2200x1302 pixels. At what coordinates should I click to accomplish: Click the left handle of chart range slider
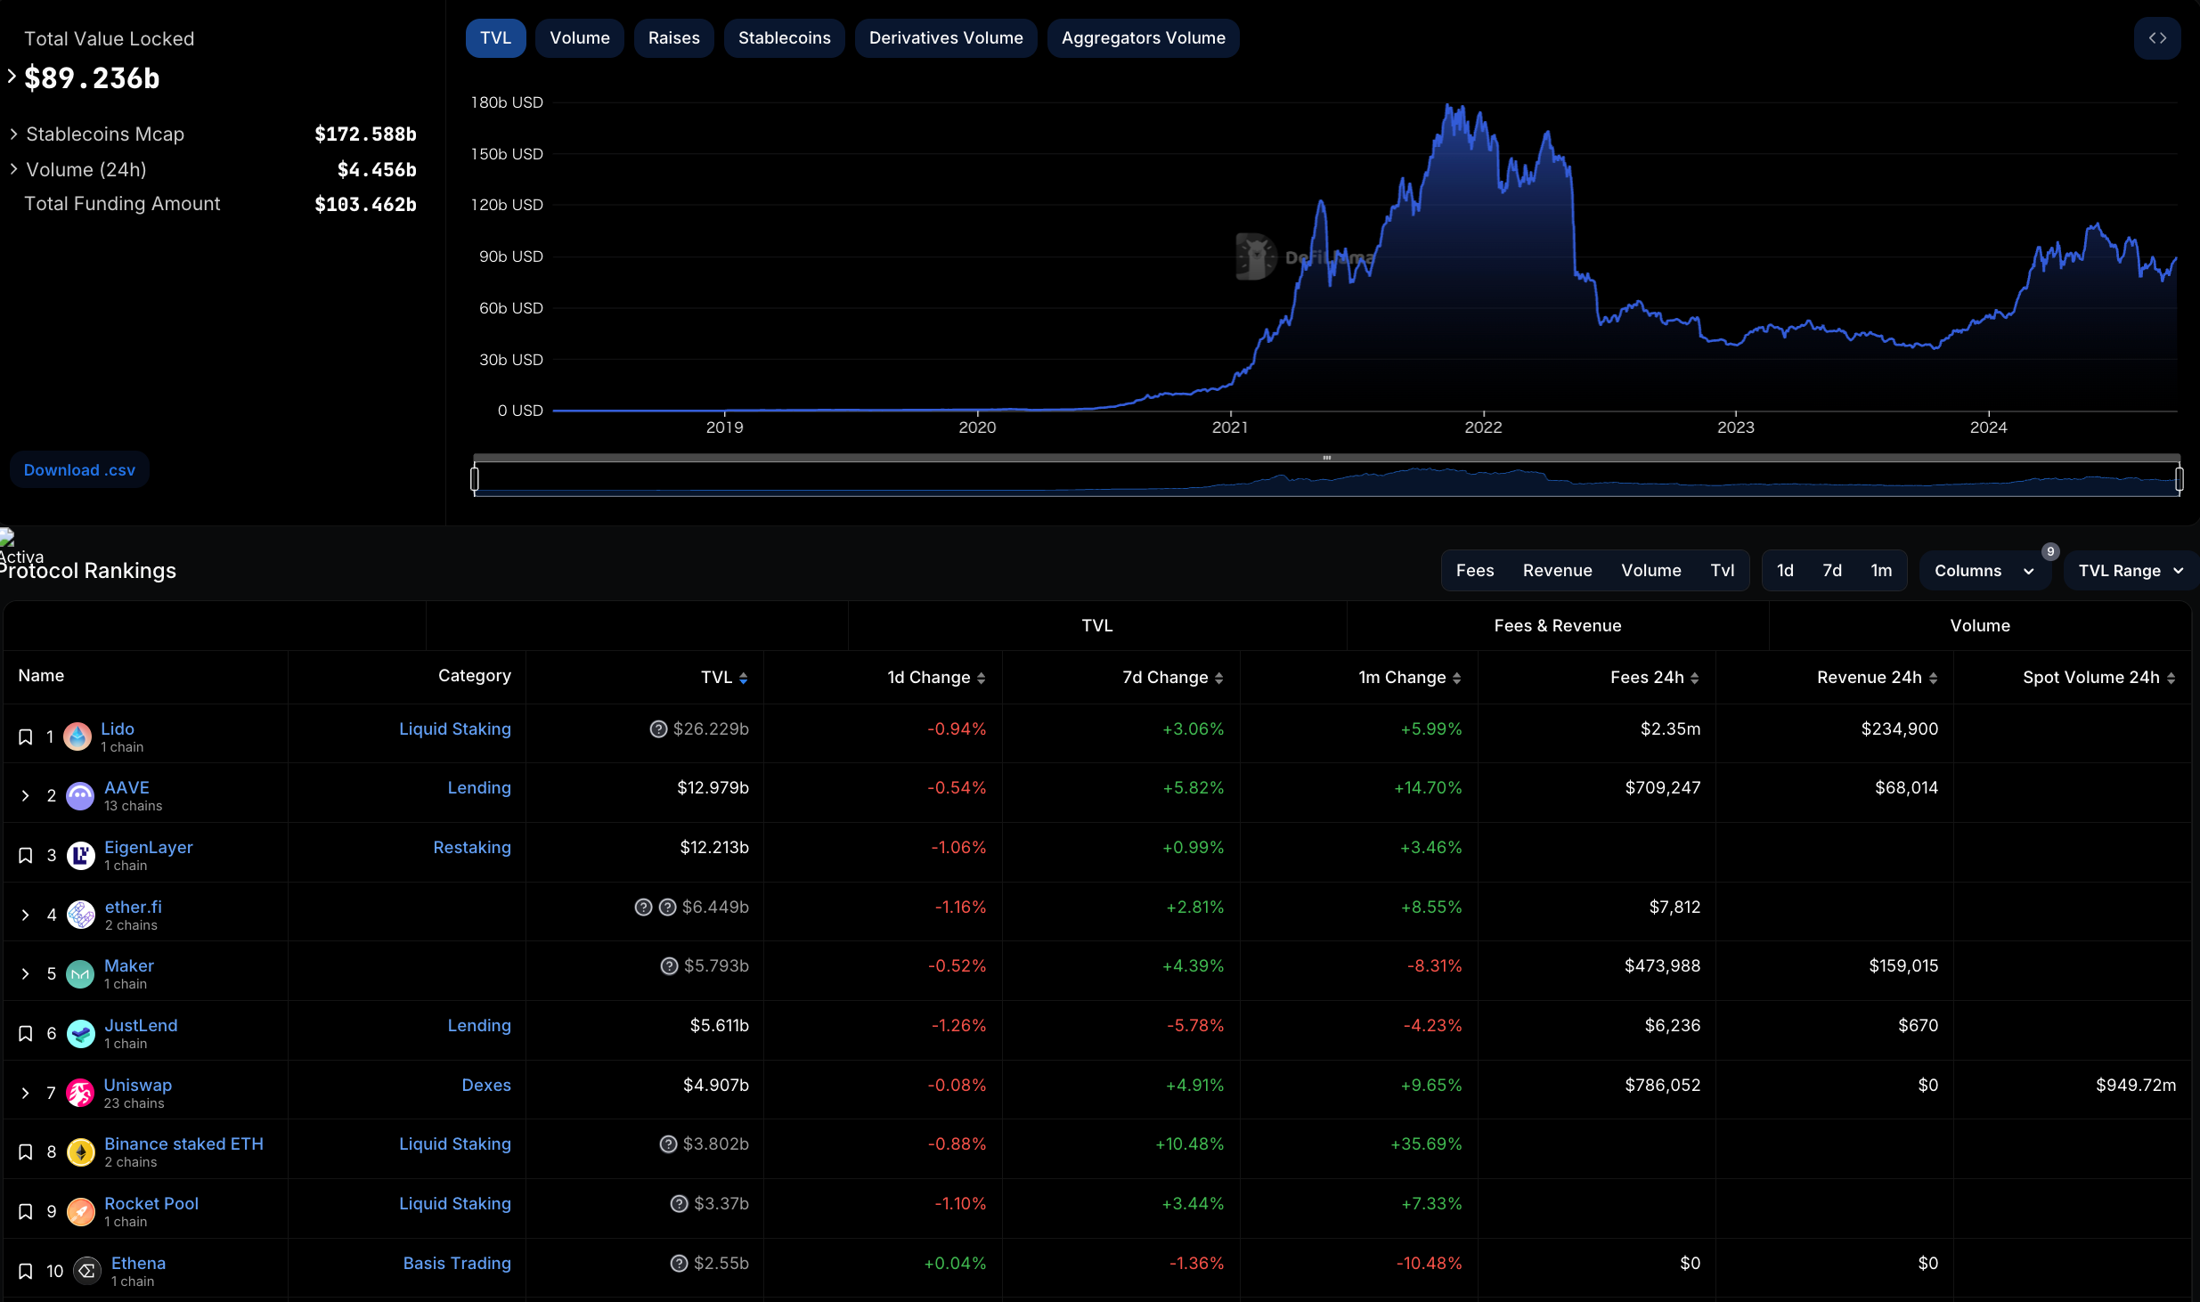tap(475, 479)
